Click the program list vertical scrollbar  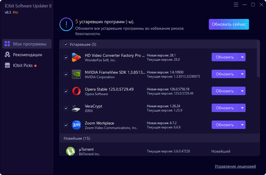click(x=258, y=59)
